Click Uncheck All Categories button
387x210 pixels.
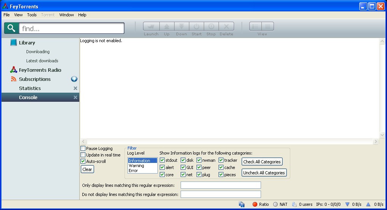coord(264,173)
